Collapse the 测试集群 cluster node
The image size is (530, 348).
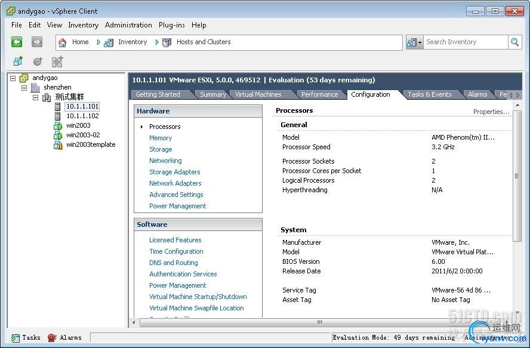pyautogui.click(x=35, y=97)
